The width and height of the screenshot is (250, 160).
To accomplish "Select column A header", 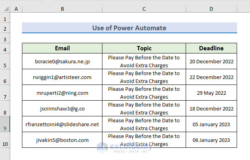I will 16,9.
